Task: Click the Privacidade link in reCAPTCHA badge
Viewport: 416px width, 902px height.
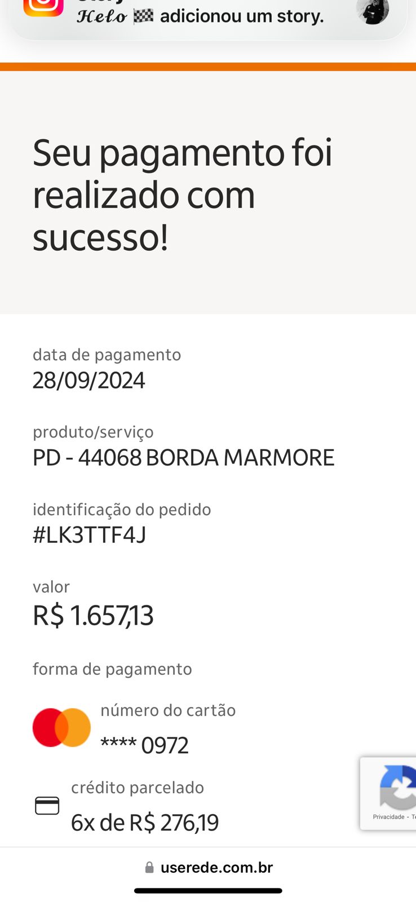Action: pos(388,817)
